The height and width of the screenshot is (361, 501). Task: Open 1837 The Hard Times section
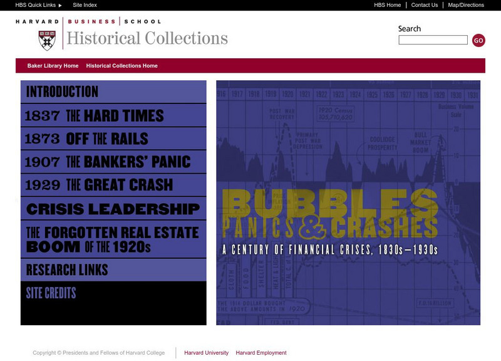113,115
